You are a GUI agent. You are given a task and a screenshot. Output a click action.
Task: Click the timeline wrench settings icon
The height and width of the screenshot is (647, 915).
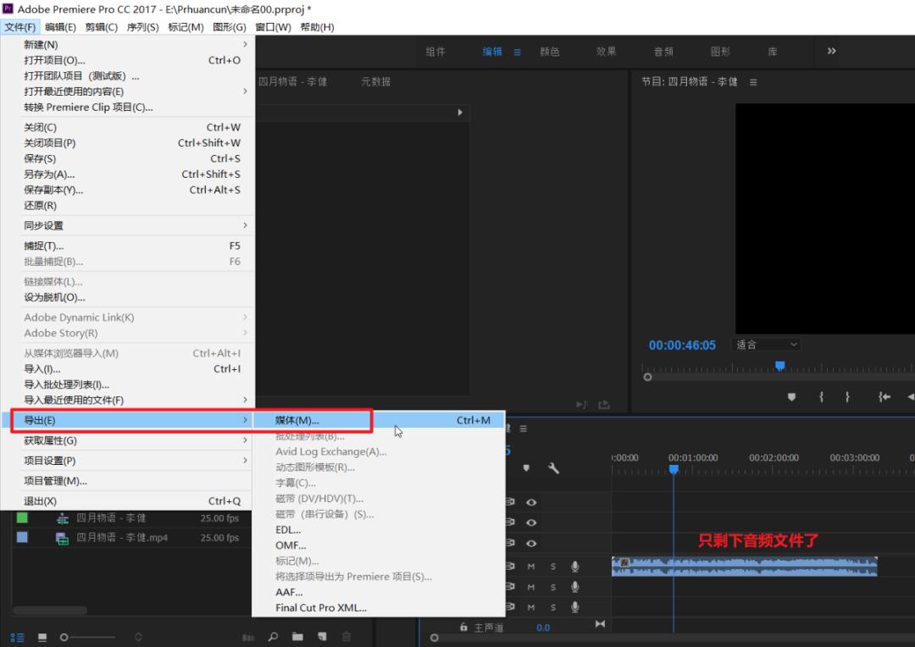553,467
